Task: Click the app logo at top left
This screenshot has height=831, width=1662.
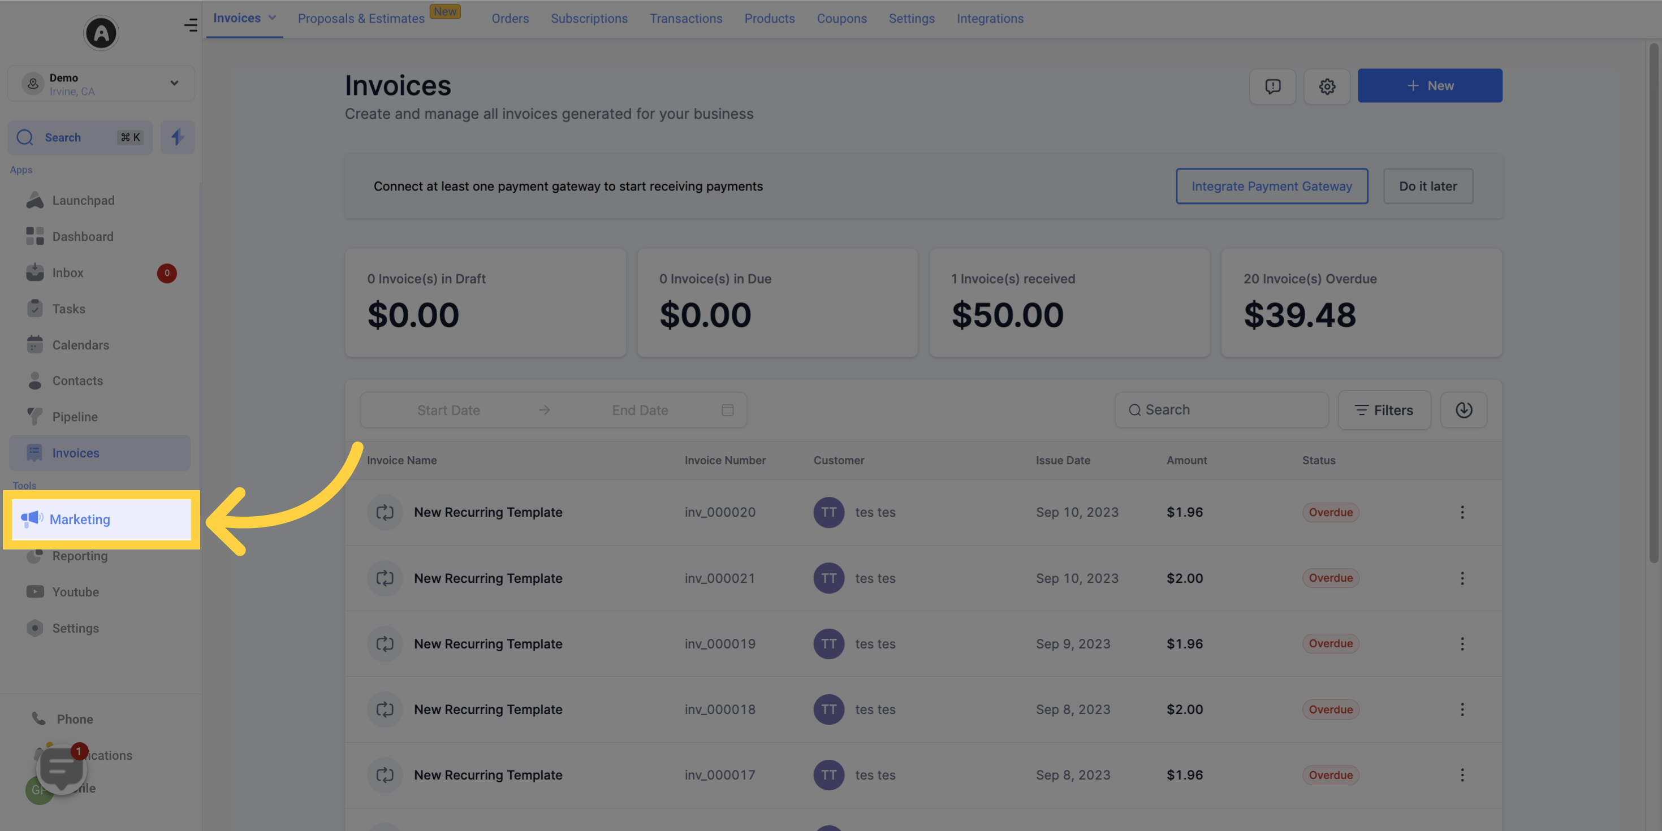Action: [x=101, y=33]
